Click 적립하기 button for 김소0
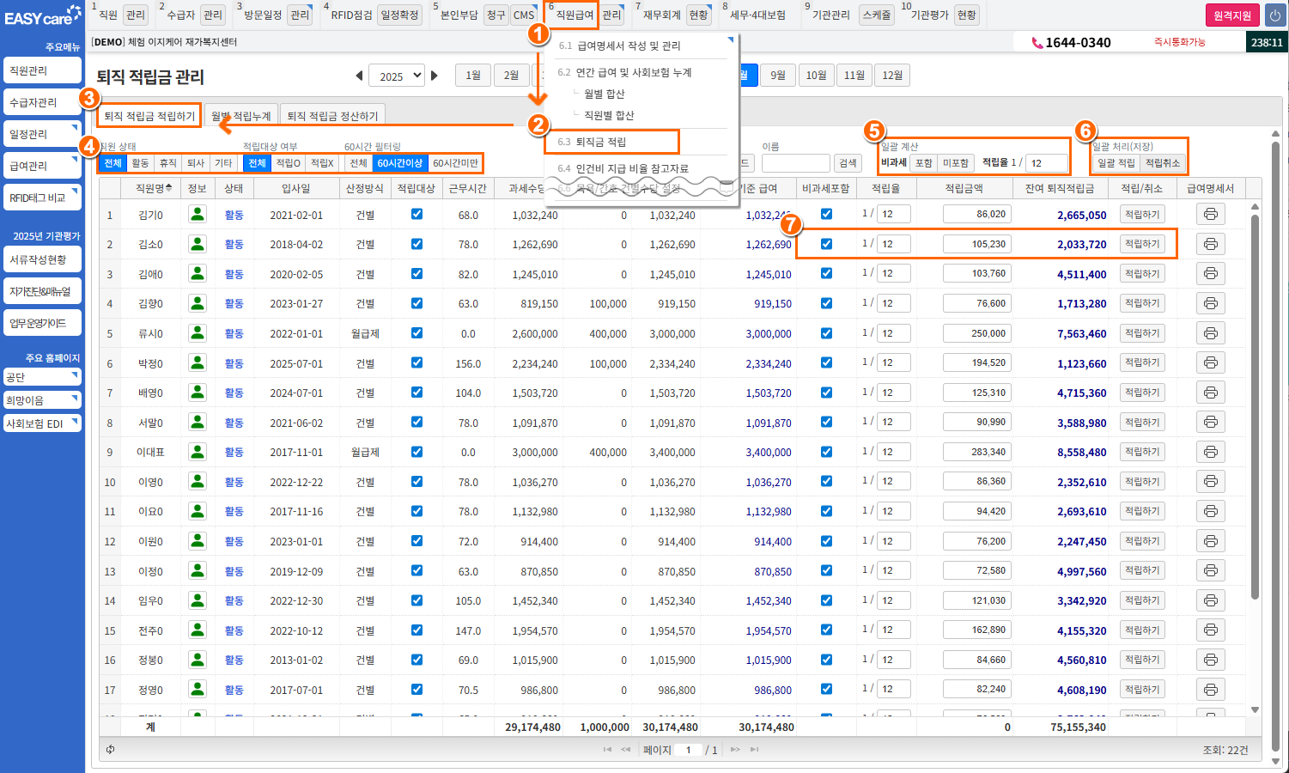 tap(1141, 244)
